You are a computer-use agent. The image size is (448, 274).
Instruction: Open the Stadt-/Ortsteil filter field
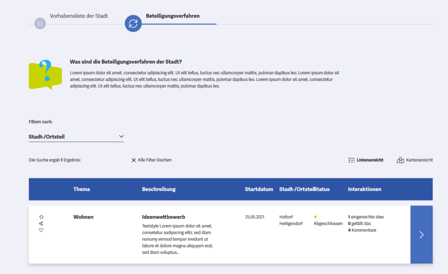(76, 137)
